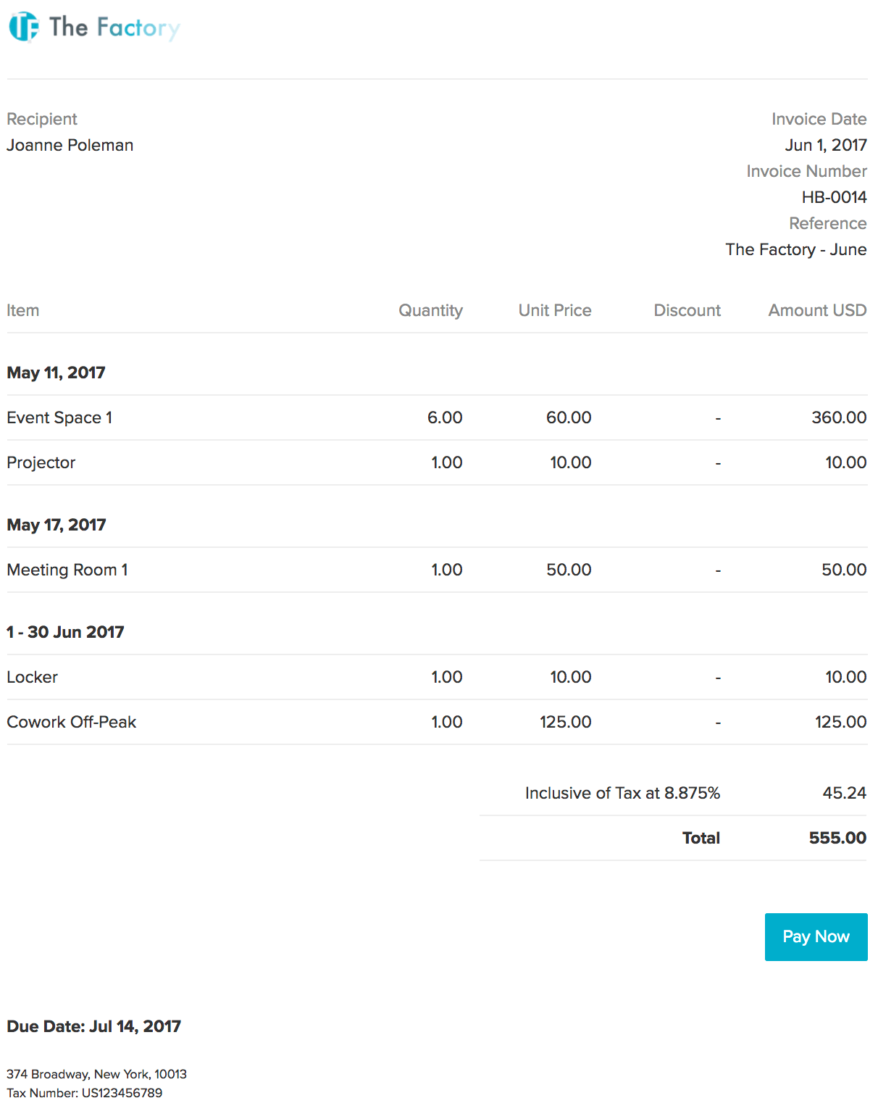Click the Discount column header
Image resolution: width=878 pixels, height=1106 pixels.
pos(687,310)
